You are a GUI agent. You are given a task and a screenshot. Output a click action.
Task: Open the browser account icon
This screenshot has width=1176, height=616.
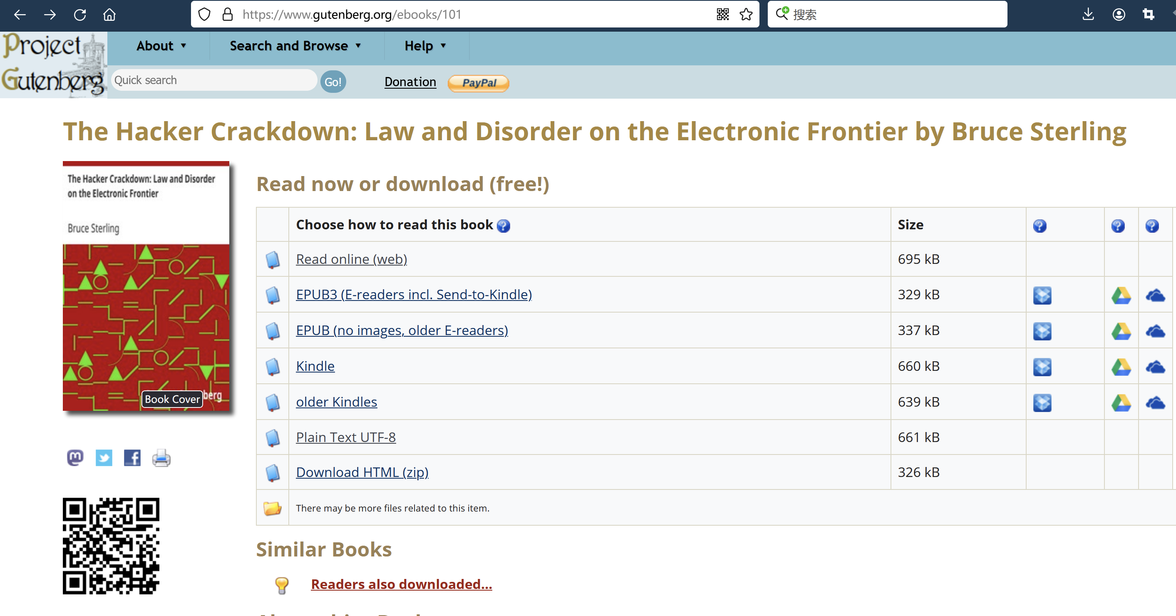[x=1119, y=15]
